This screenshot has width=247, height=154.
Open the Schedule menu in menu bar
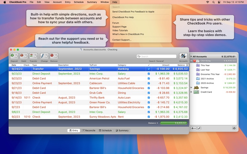pos(79,2)
